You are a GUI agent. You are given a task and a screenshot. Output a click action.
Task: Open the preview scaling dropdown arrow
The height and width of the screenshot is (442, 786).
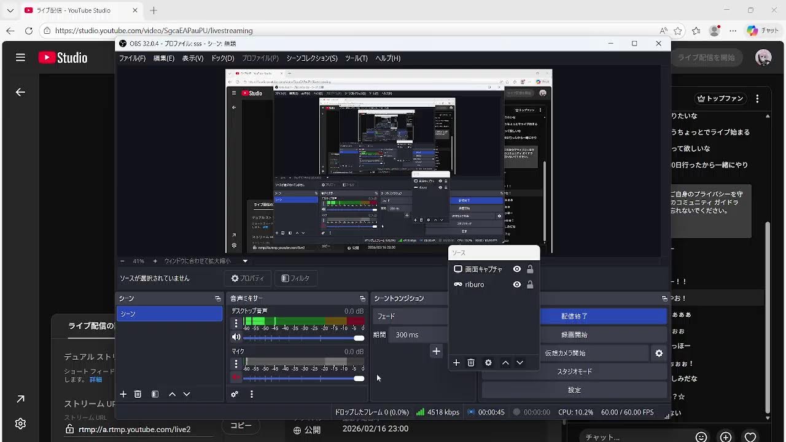point(245,261)
